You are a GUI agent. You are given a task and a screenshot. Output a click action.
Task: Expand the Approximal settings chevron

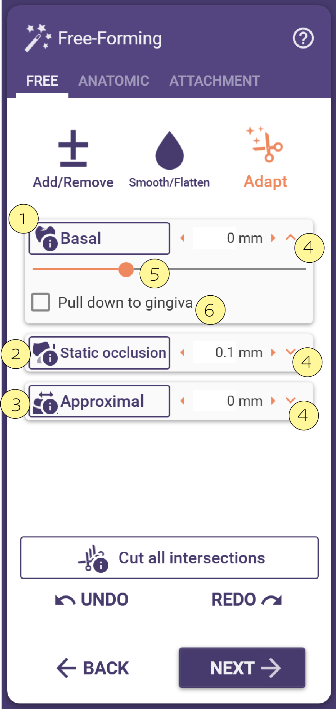pyautogui.click(x=290, y=400)
